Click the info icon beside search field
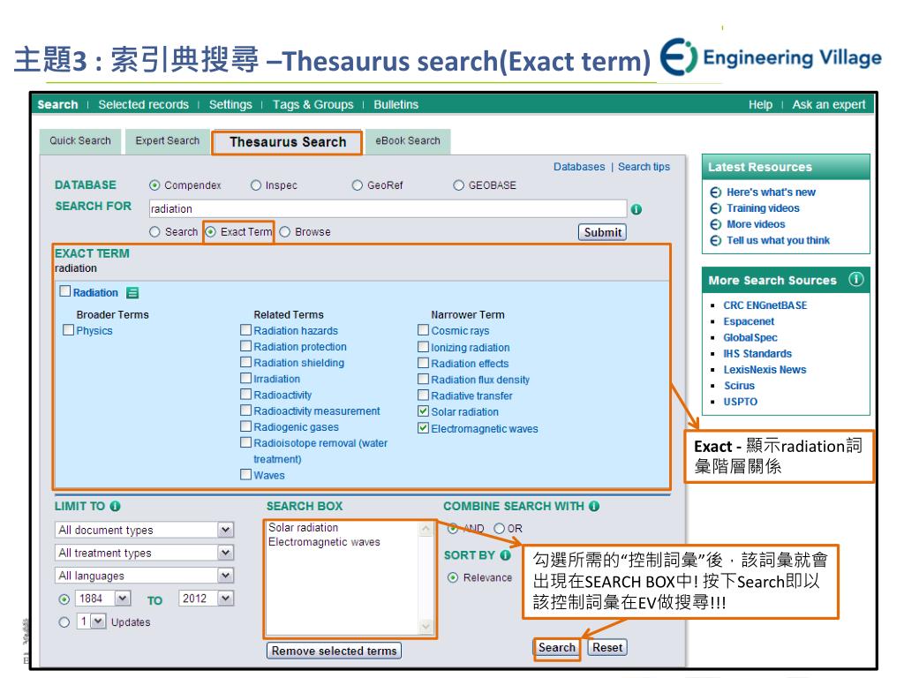 pos(636,209)
